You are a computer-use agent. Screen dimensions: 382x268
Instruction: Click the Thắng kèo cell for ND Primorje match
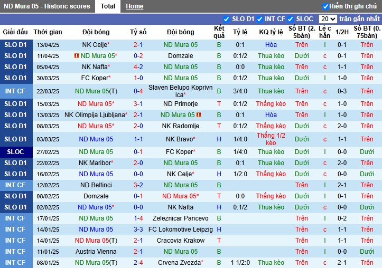pyautogui.click(x=271, y=104)
